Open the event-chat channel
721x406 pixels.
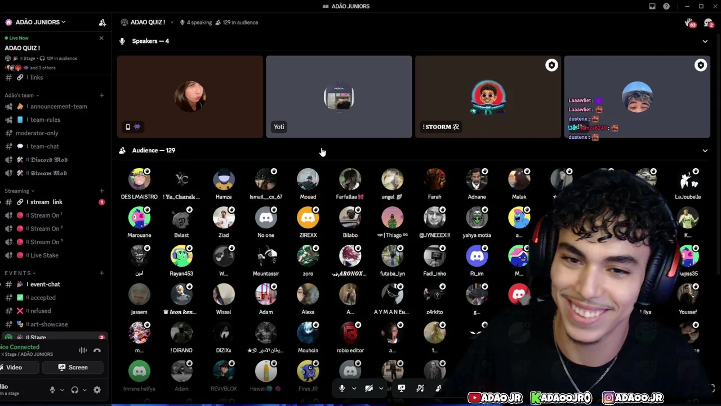point(55,284)
